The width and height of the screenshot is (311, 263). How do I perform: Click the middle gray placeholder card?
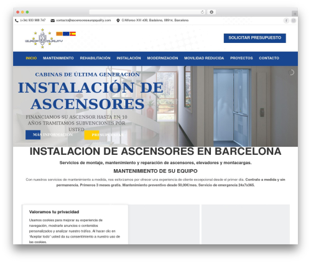(x=164, y=224)
